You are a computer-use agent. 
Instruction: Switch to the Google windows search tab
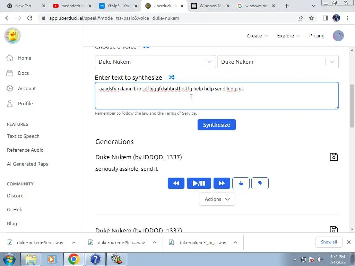[x=253, y=6]
